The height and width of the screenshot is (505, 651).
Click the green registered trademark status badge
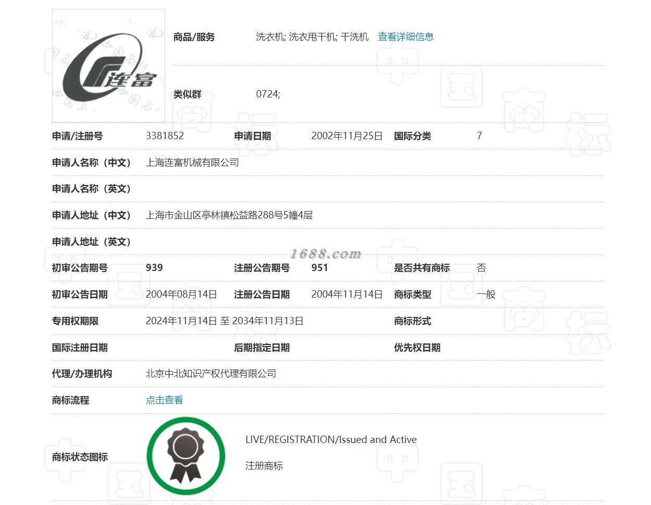click(186, 455)
